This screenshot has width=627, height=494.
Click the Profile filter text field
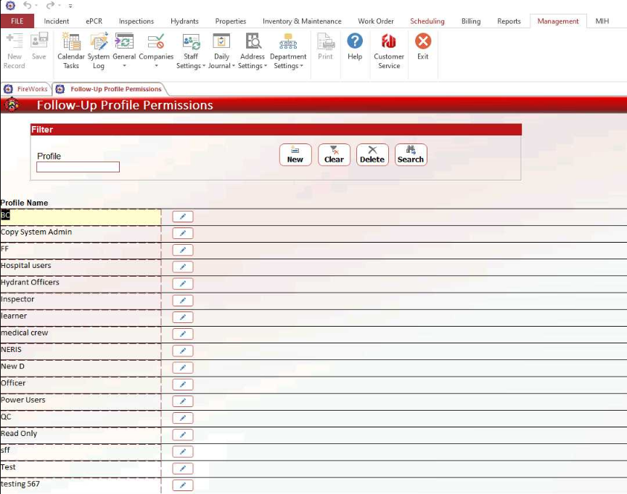tap(78, 167)
